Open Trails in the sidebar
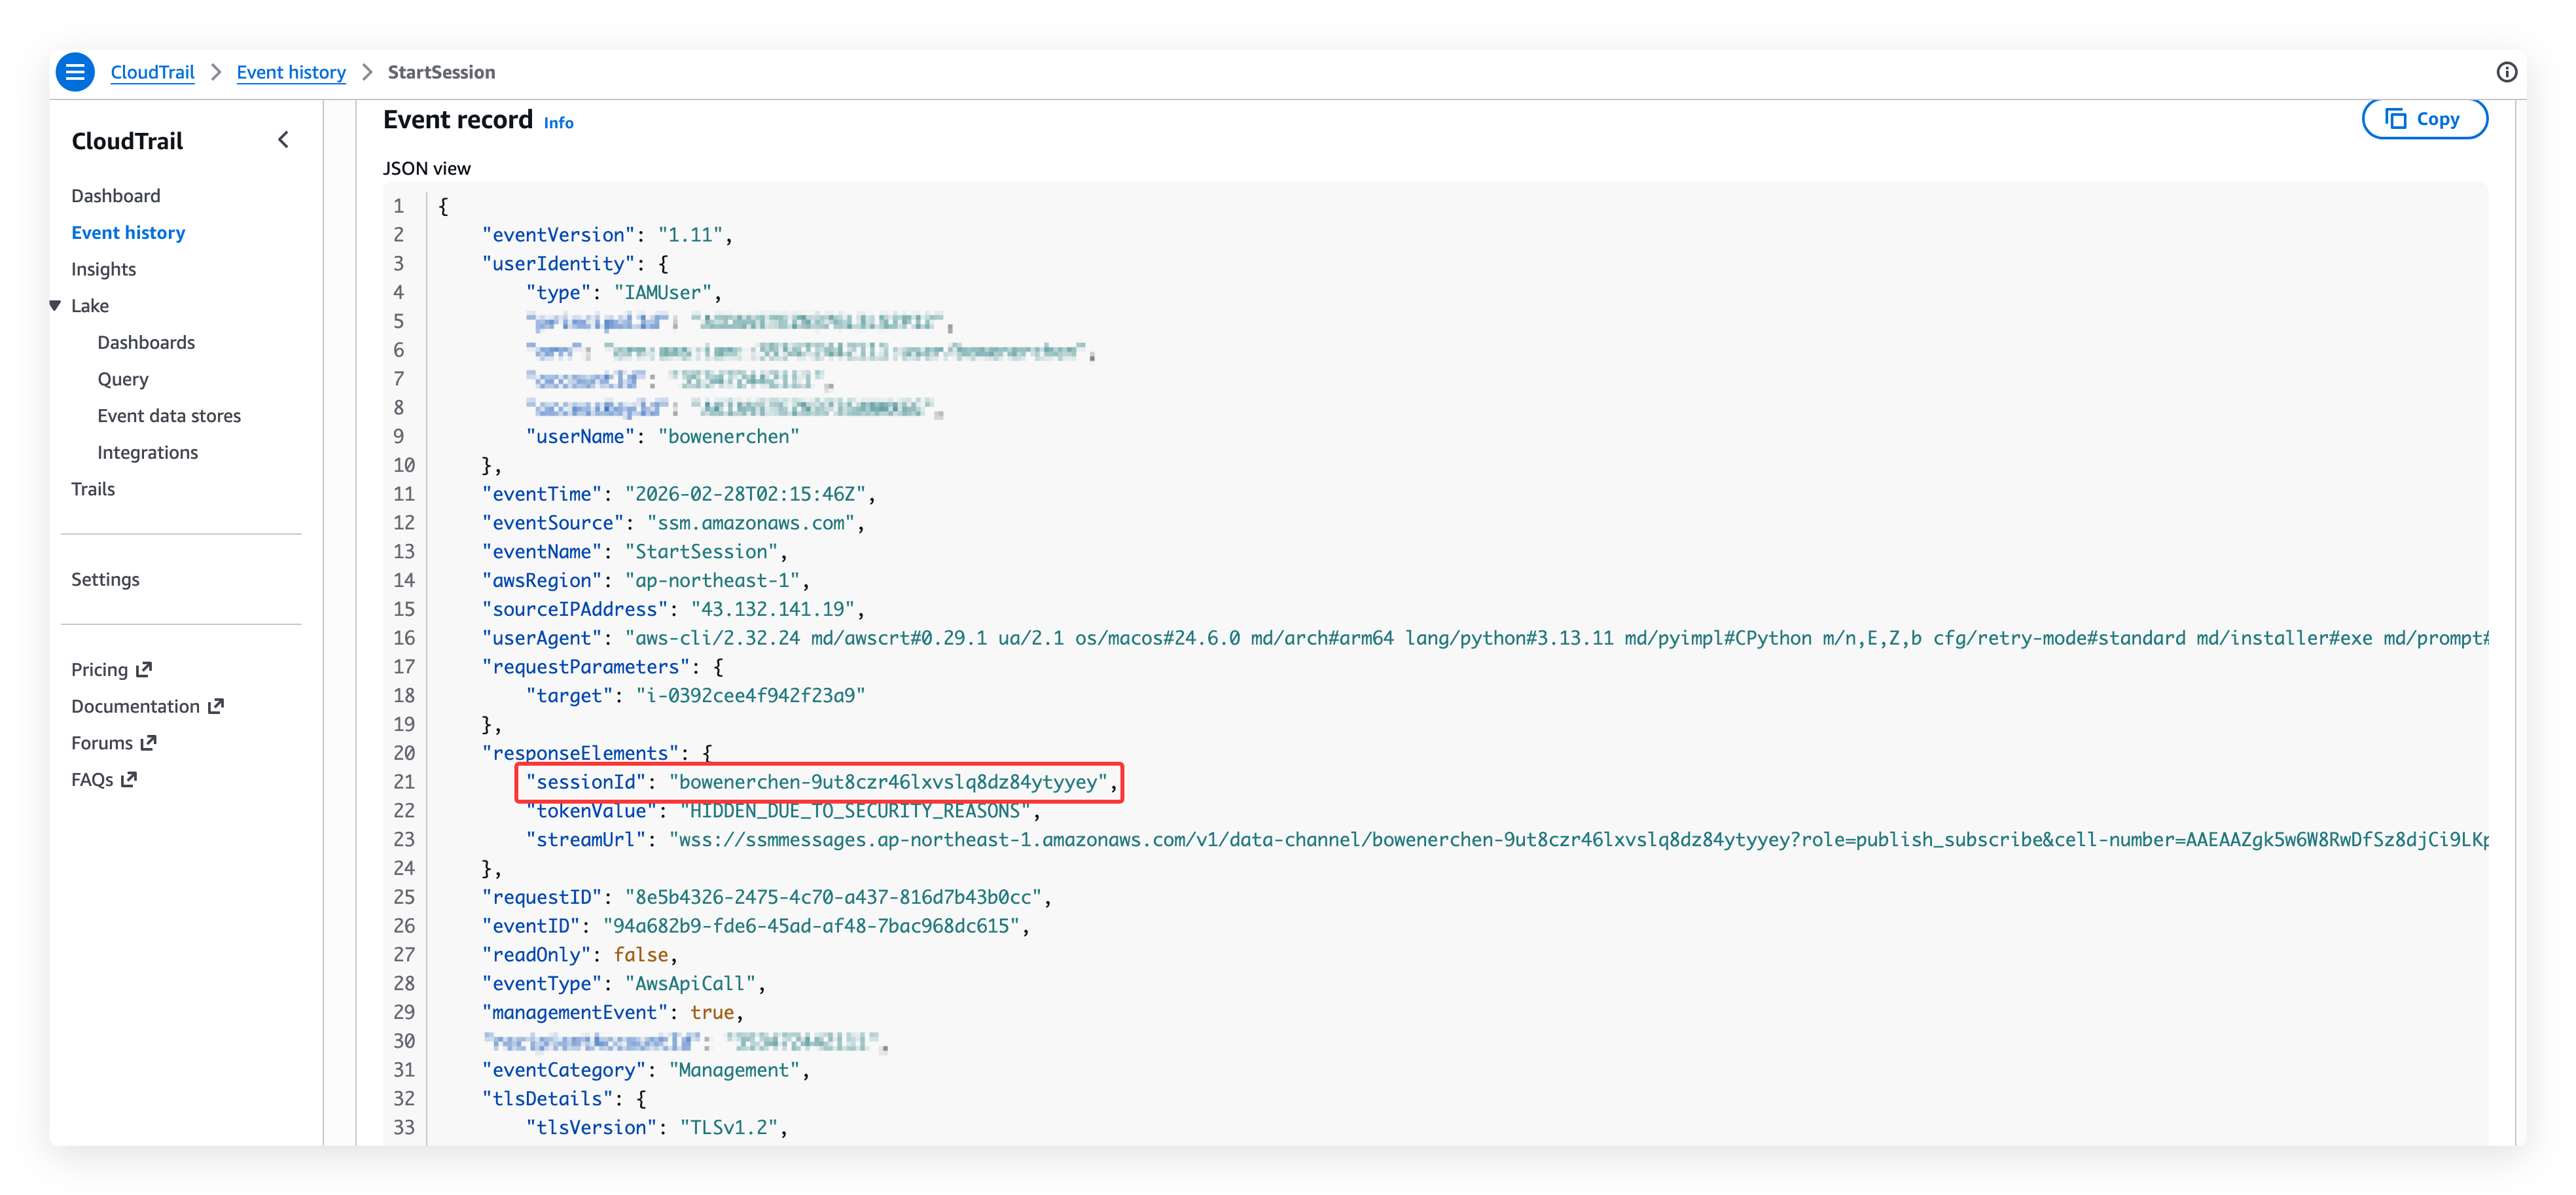The image size is (2576, 1195). pos(93,489)
